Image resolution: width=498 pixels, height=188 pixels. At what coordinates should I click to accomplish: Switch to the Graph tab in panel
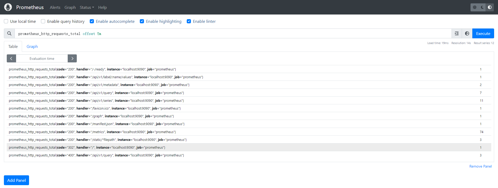click(x=32, y=47)
